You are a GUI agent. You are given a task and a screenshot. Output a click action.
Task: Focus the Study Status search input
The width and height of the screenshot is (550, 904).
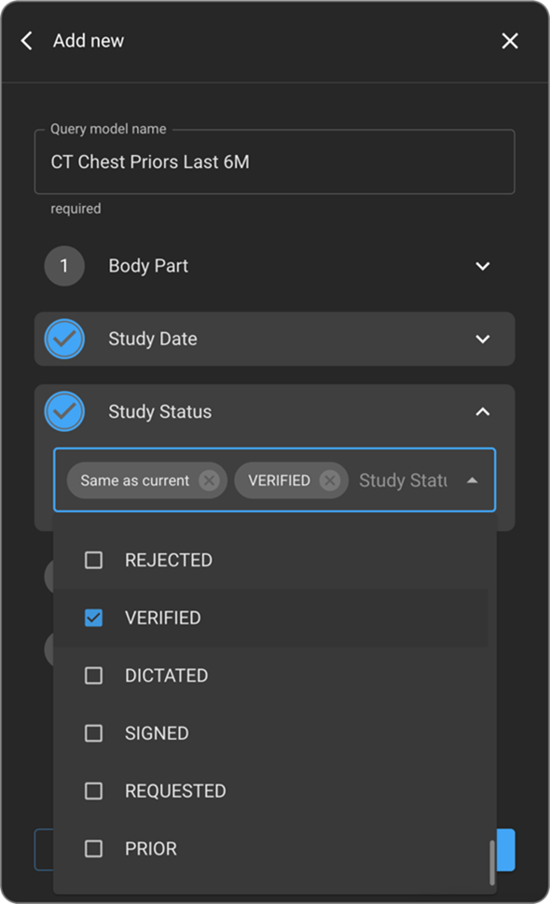(403, 480)
